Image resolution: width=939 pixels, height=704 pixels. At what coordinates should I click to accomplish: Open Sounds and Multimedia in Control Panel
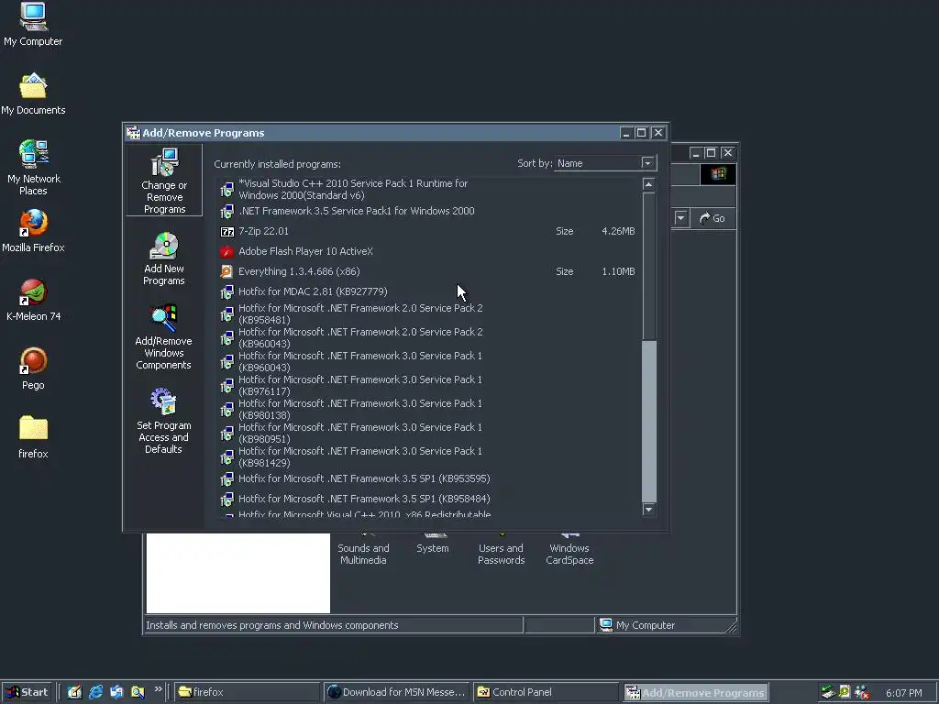tap(363, 549)
